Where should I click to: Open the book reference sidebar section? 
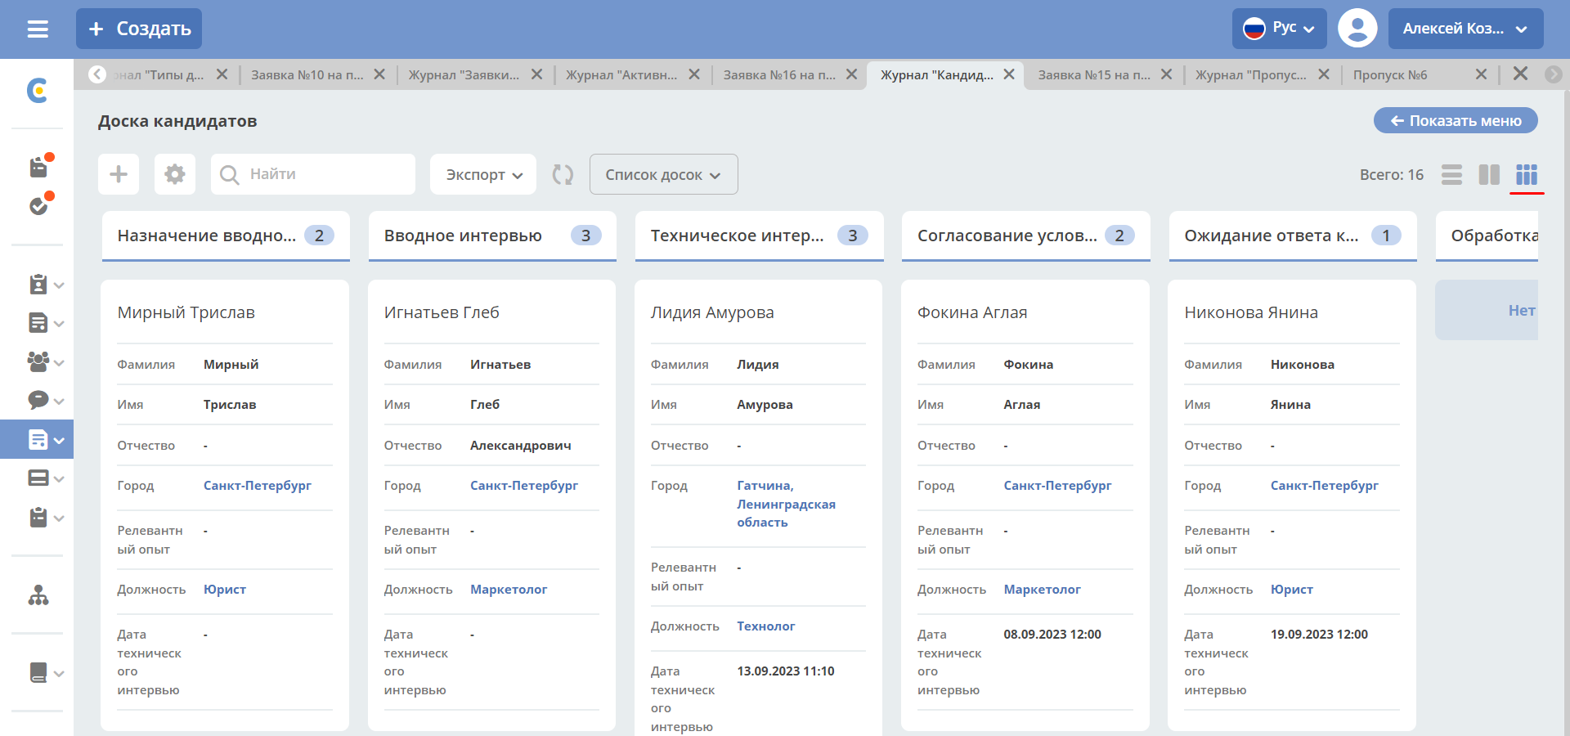click(38, 673)
